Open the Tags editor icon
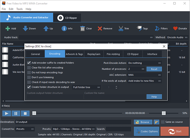 pyautogui.click(x=139, y=28)
